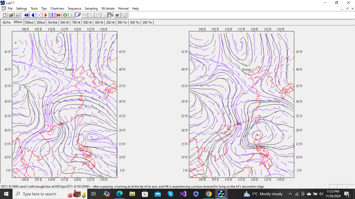
Task: Click the New file icon in toolbar
Action: tap(5, 15)
